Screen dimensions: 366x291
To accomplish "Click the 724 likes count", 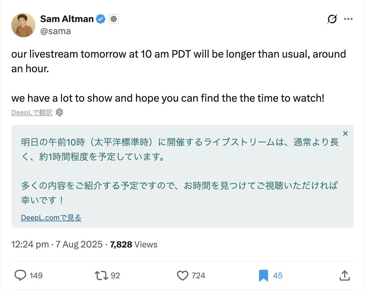I will (198, 276).
